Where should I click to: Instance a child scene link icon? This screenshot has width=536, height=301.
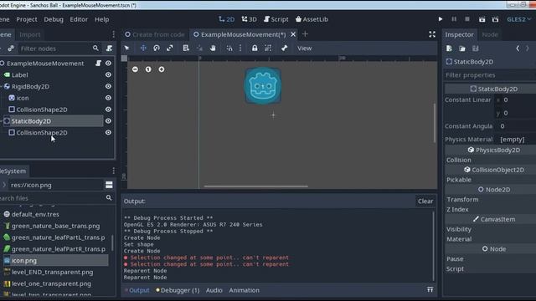pyautogui.click(x=11, y=48)
